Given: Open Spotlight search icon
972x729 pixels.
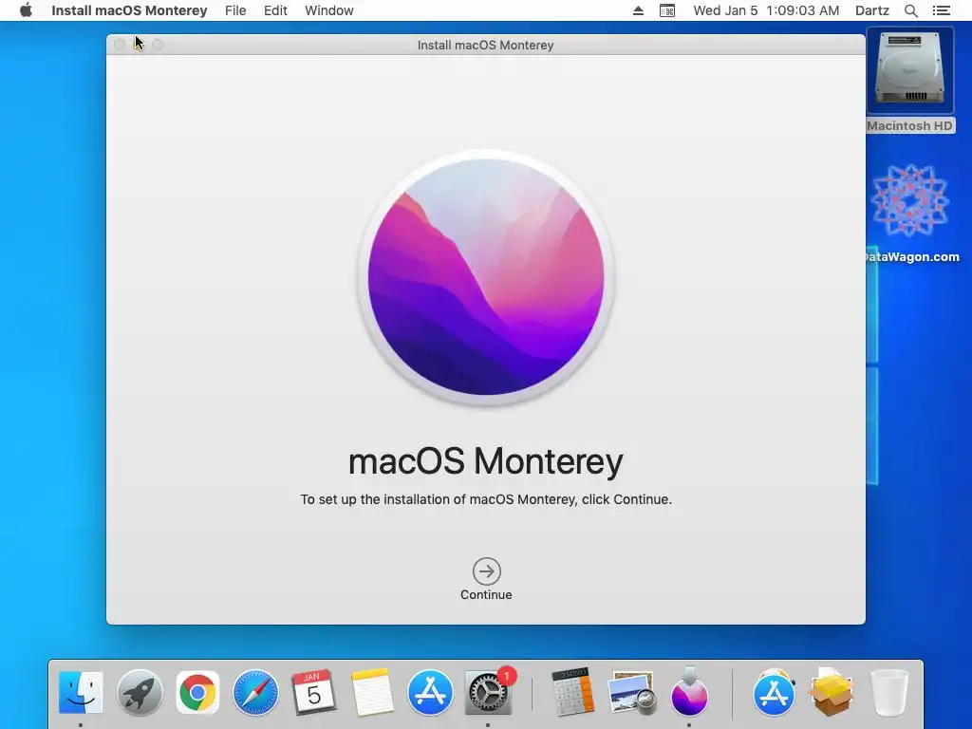Looking at the screenshot, I should pos(911,10).
